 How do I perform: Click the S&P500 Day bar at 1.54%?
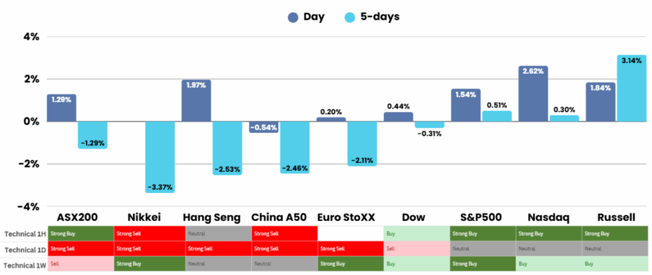(465, 105)
